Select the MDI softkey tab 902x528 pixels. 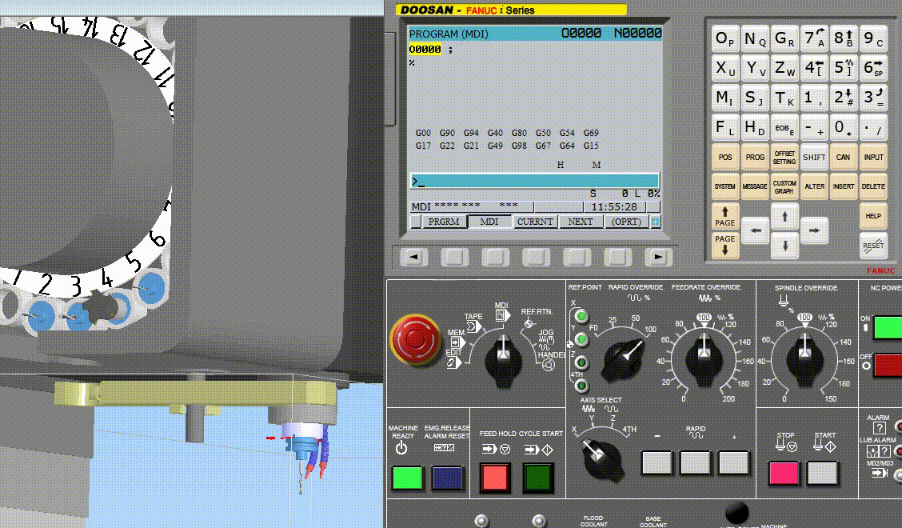489,222
